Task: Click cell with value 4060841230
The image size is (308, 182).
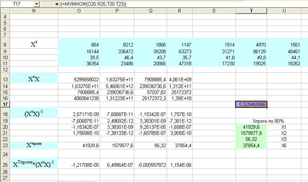Action: 79,98
